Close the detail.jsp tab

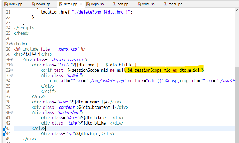coord(81,4)
